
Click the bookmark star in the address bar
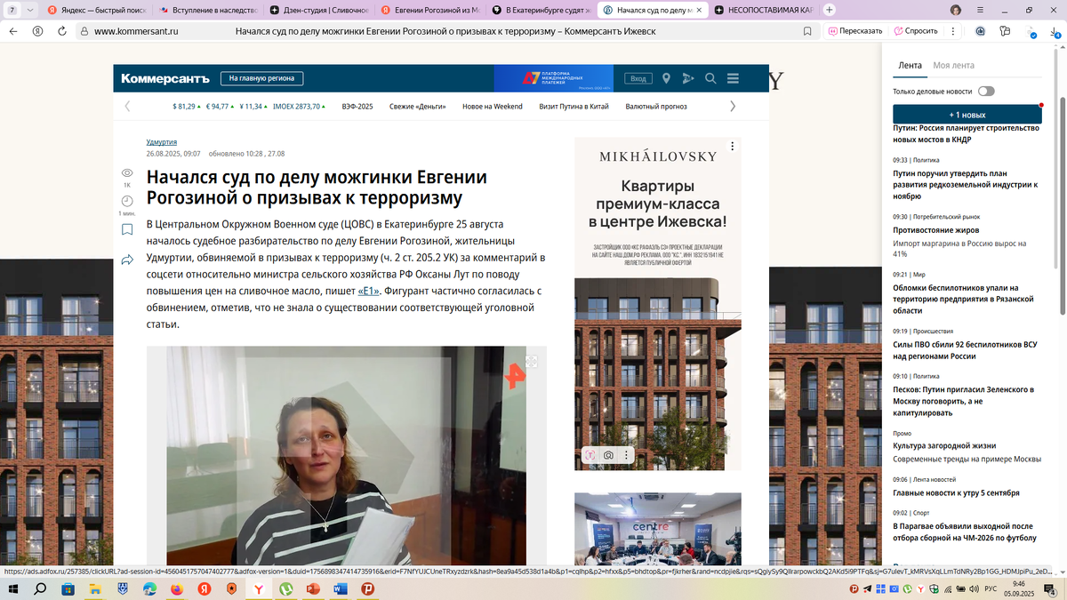point(806,30)
